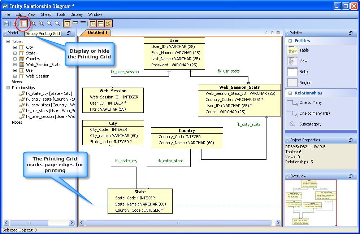Collapse the Relationships section in Palette
This screenshot has width=360, height=234.
(x=290, y=93)
